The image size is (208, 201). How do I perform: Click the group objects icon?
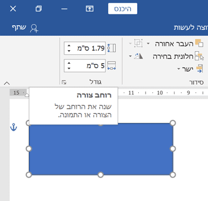tap(138, 44)
